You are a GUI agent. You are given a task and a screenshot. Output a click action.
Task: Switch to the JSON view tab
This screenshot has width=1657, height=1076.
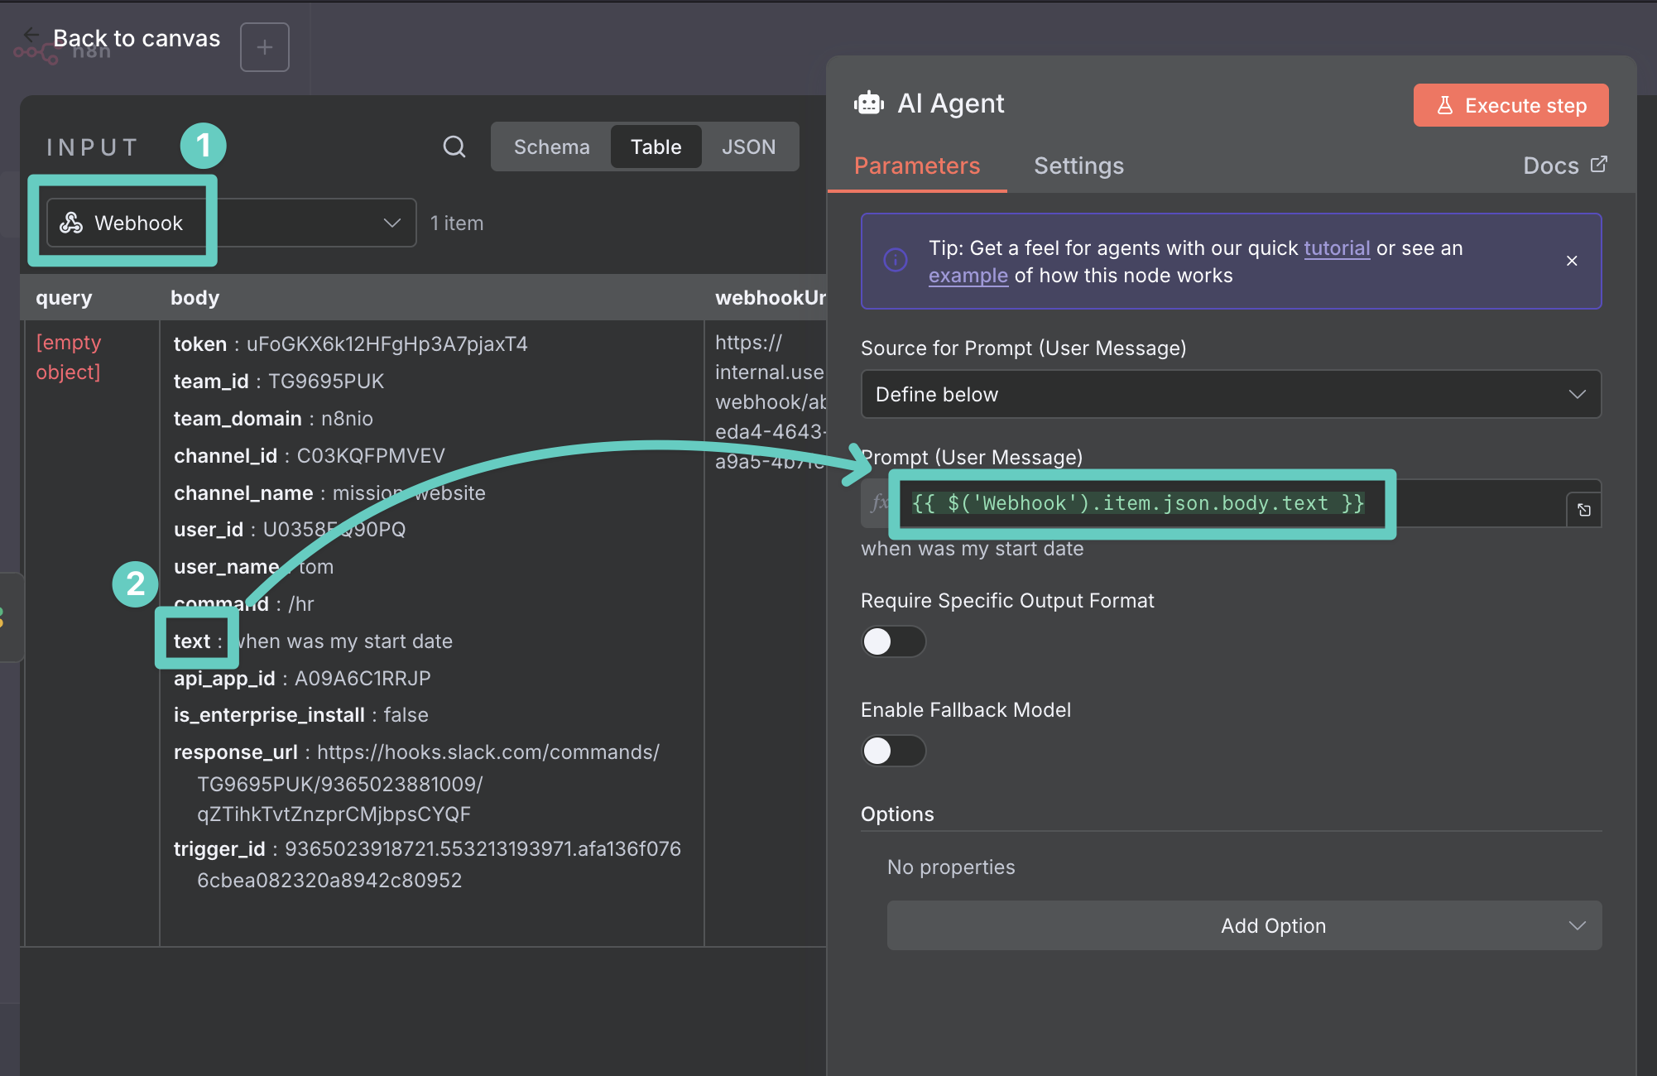pos(748,147)
